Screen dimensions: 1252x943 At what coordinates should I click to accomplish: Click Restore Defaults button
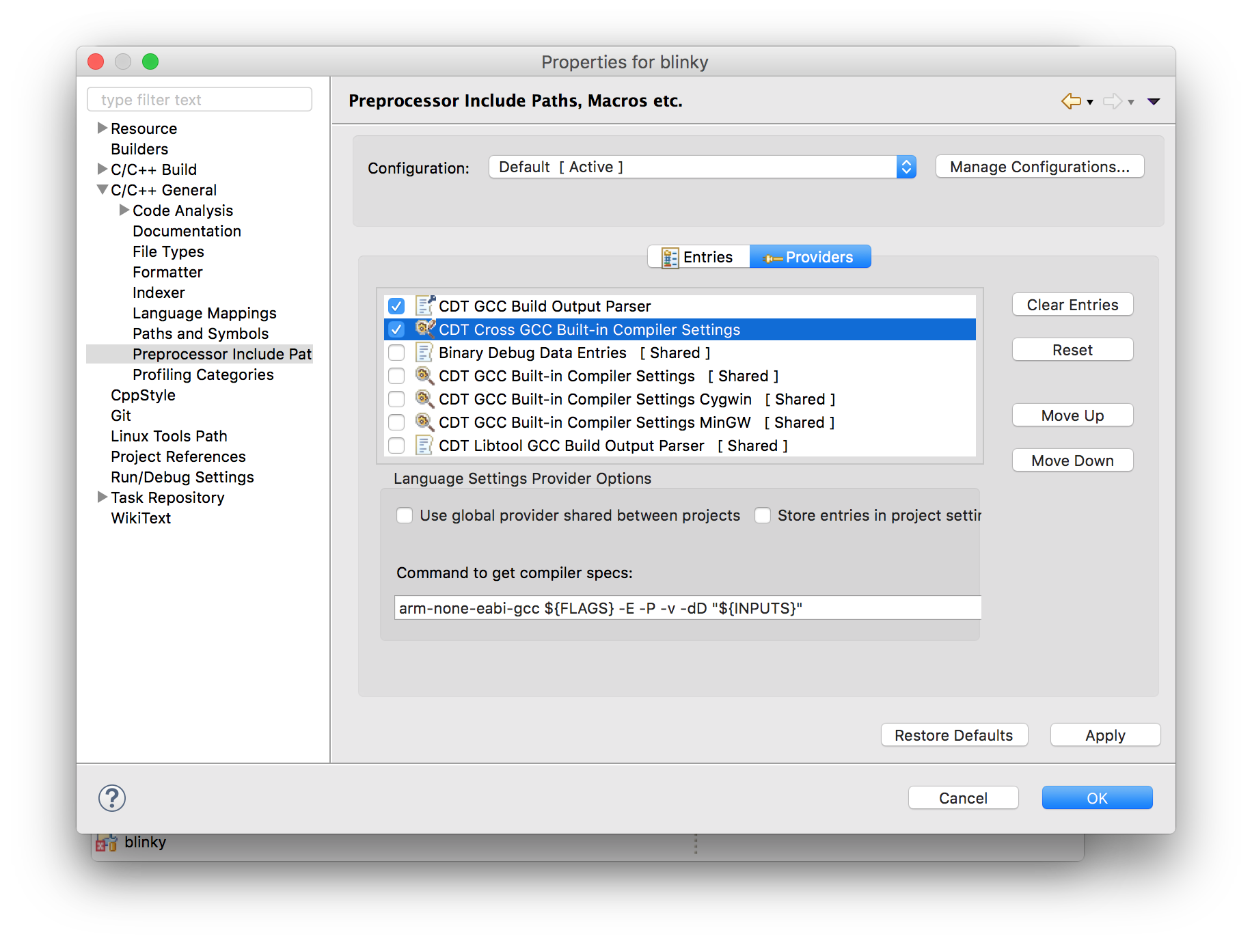click(x=954, y=735)
